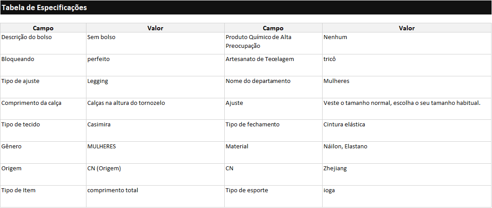Click the 'comprimento total' cell
This screenshot has height=208, width=492.
(112, 190)
